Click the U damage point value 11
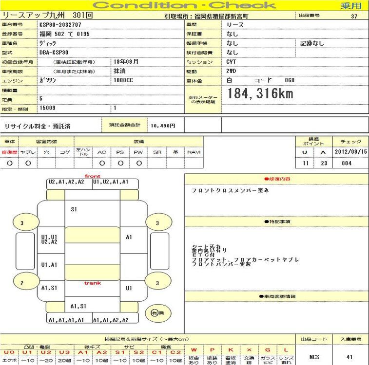The width and height of the screenshot is (369, 365). (x=306, y=163)
